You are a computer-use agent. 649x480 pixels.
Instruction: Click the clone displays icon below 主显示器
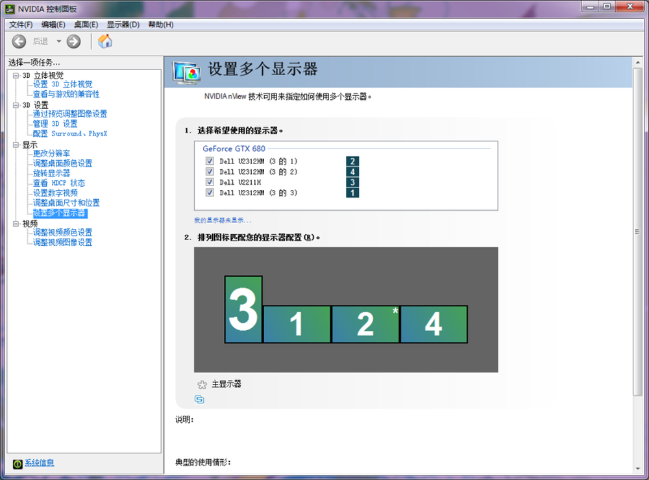click(199, 400)
